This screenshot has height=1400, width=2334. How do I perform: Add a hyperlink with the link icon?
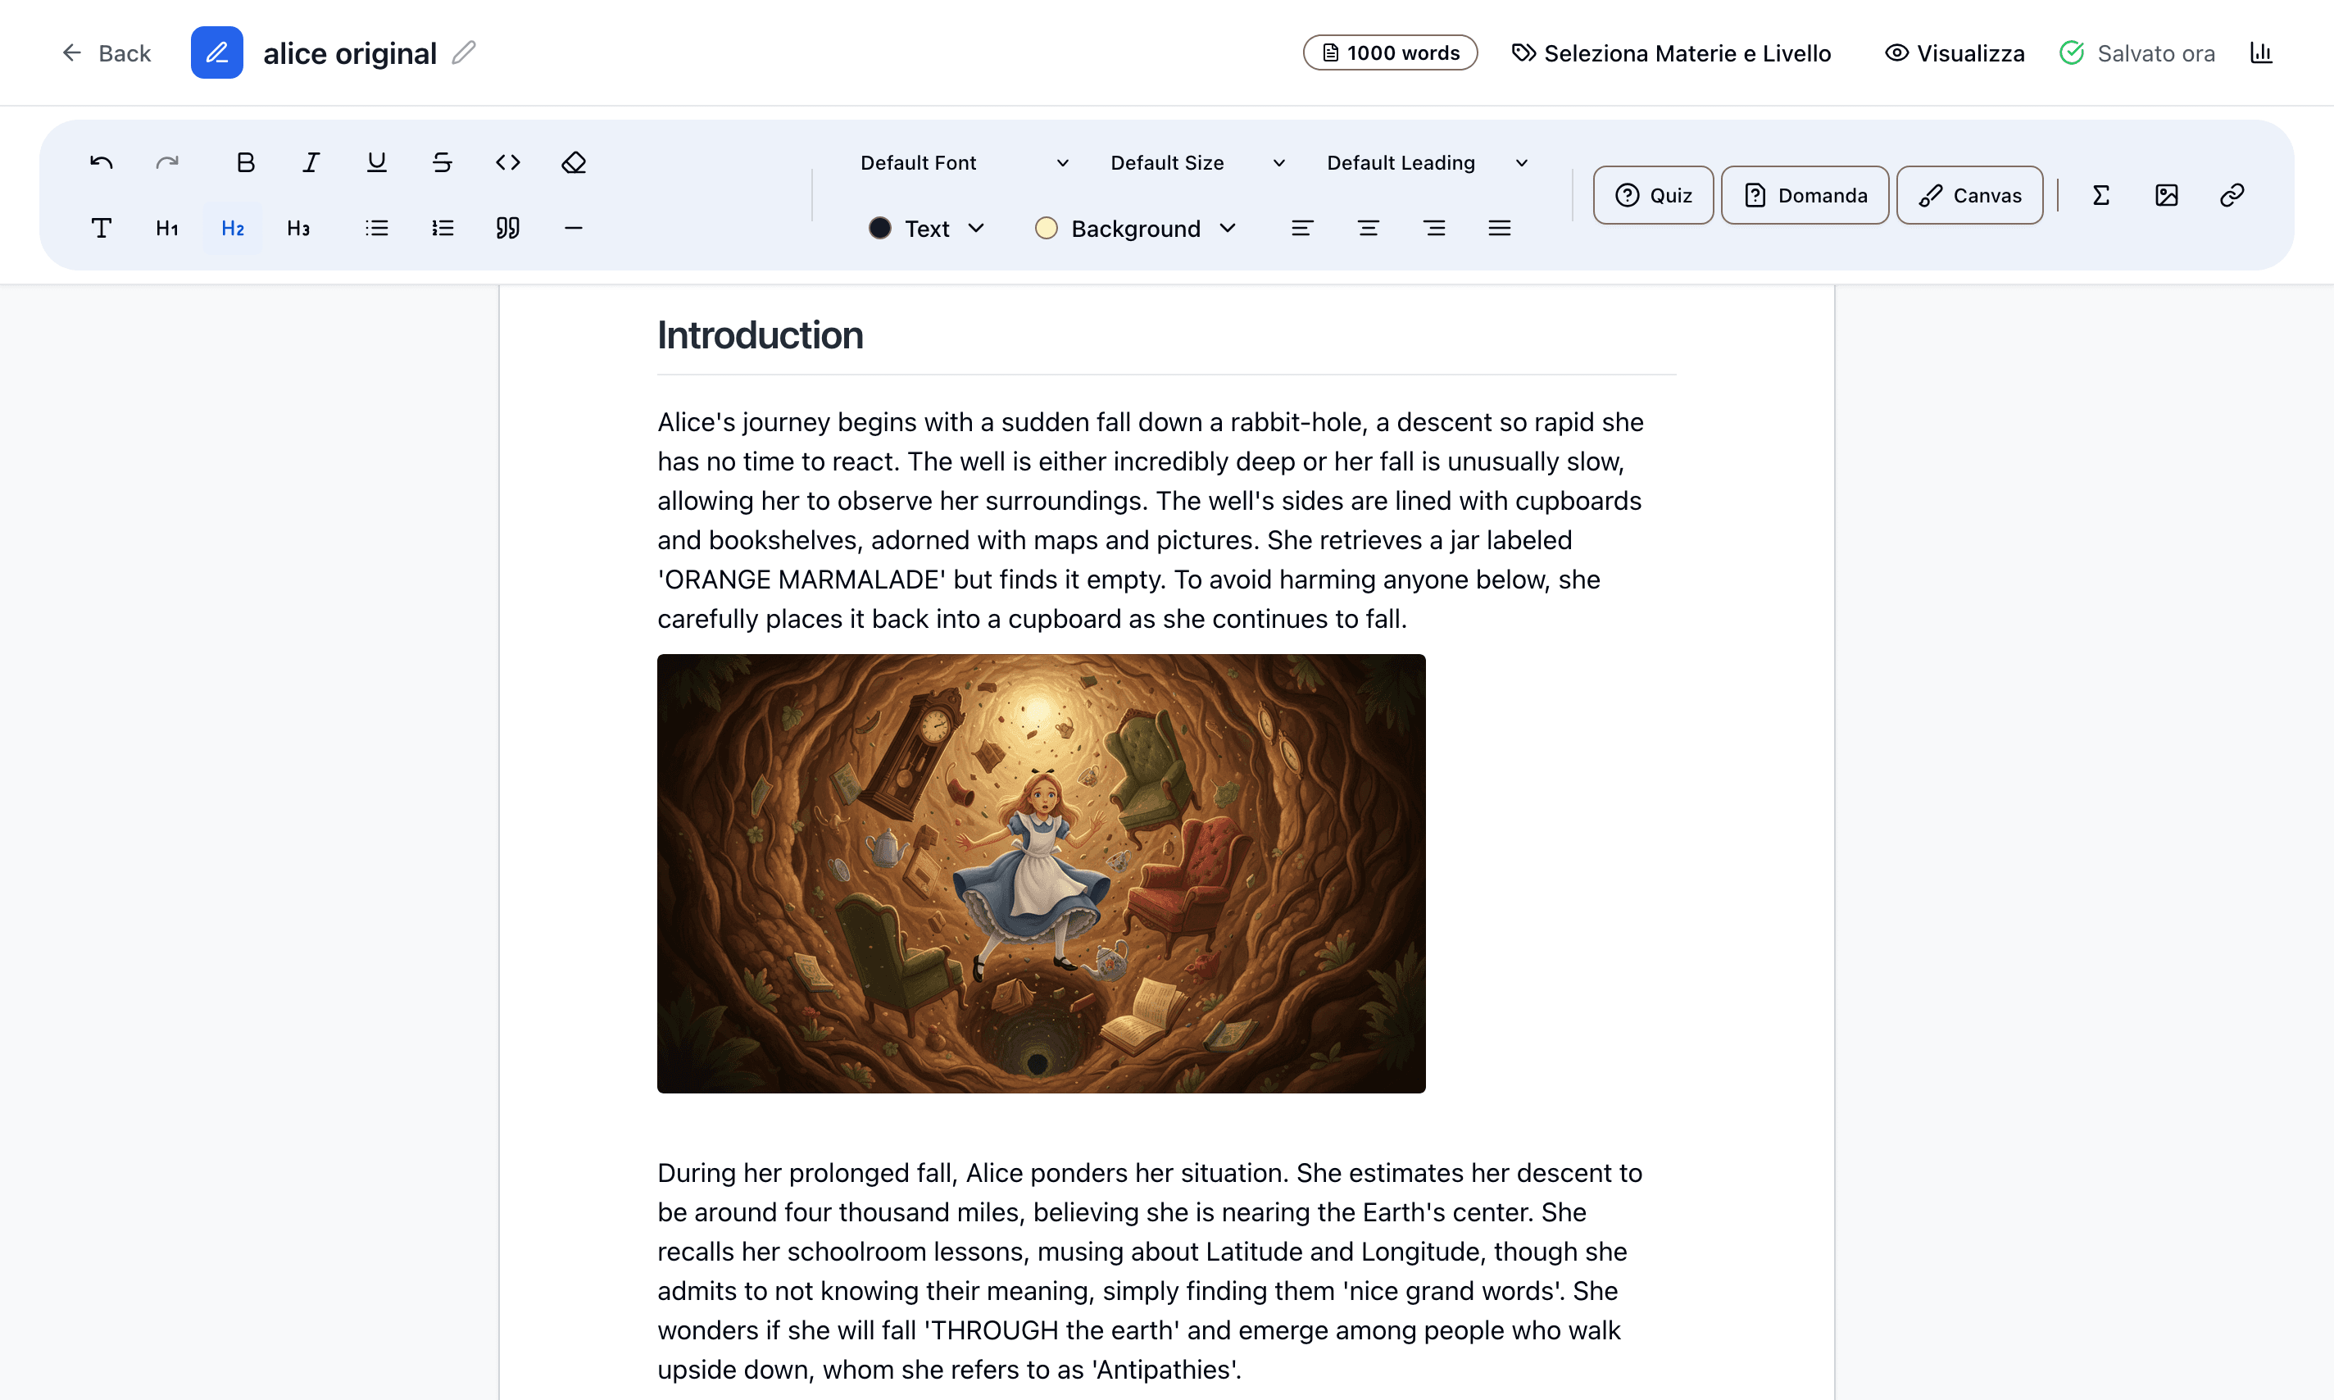coord(2233,195)
